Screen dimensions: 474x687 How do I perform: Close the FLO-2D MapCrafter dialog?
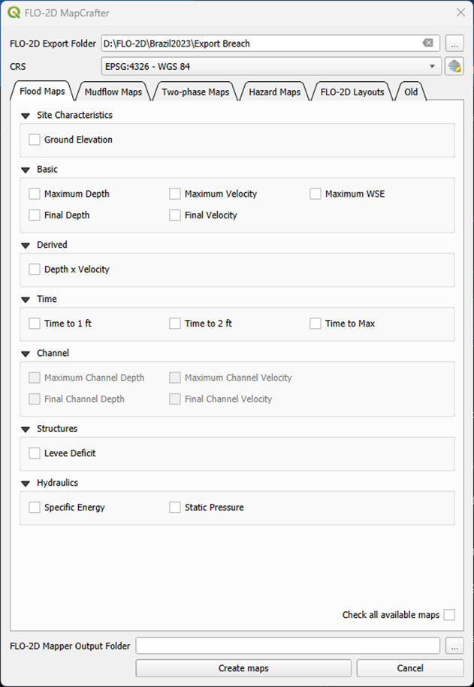tap(460, 12)
